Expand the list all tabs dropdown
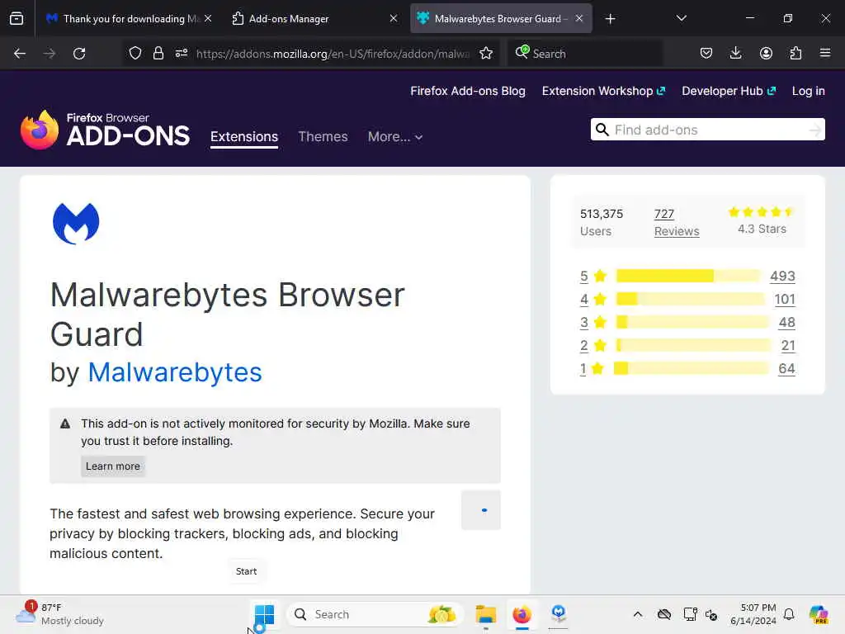Viewport: 845px width, 634px height. coord(681,18)
